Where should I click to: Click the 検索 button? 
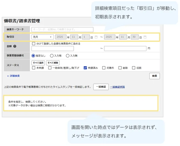coord(154,76)
